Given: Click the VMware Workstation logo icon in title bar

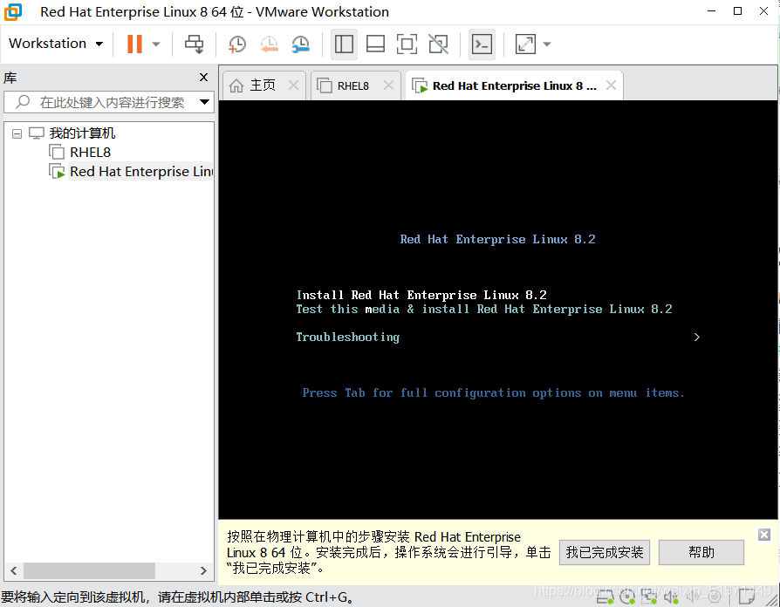Looking at the screenshot, I should pos(13,12).
